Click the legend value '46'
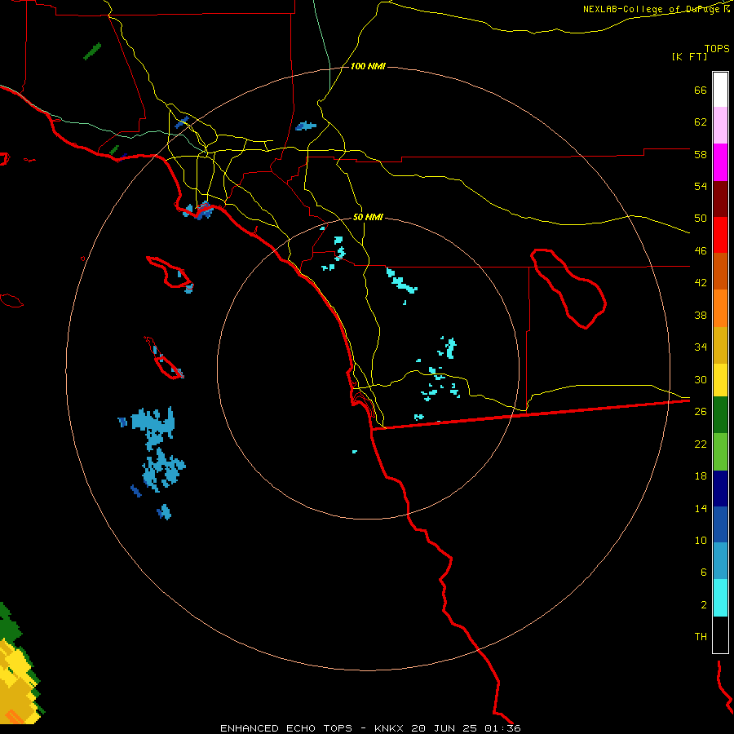 click(701, 251)
